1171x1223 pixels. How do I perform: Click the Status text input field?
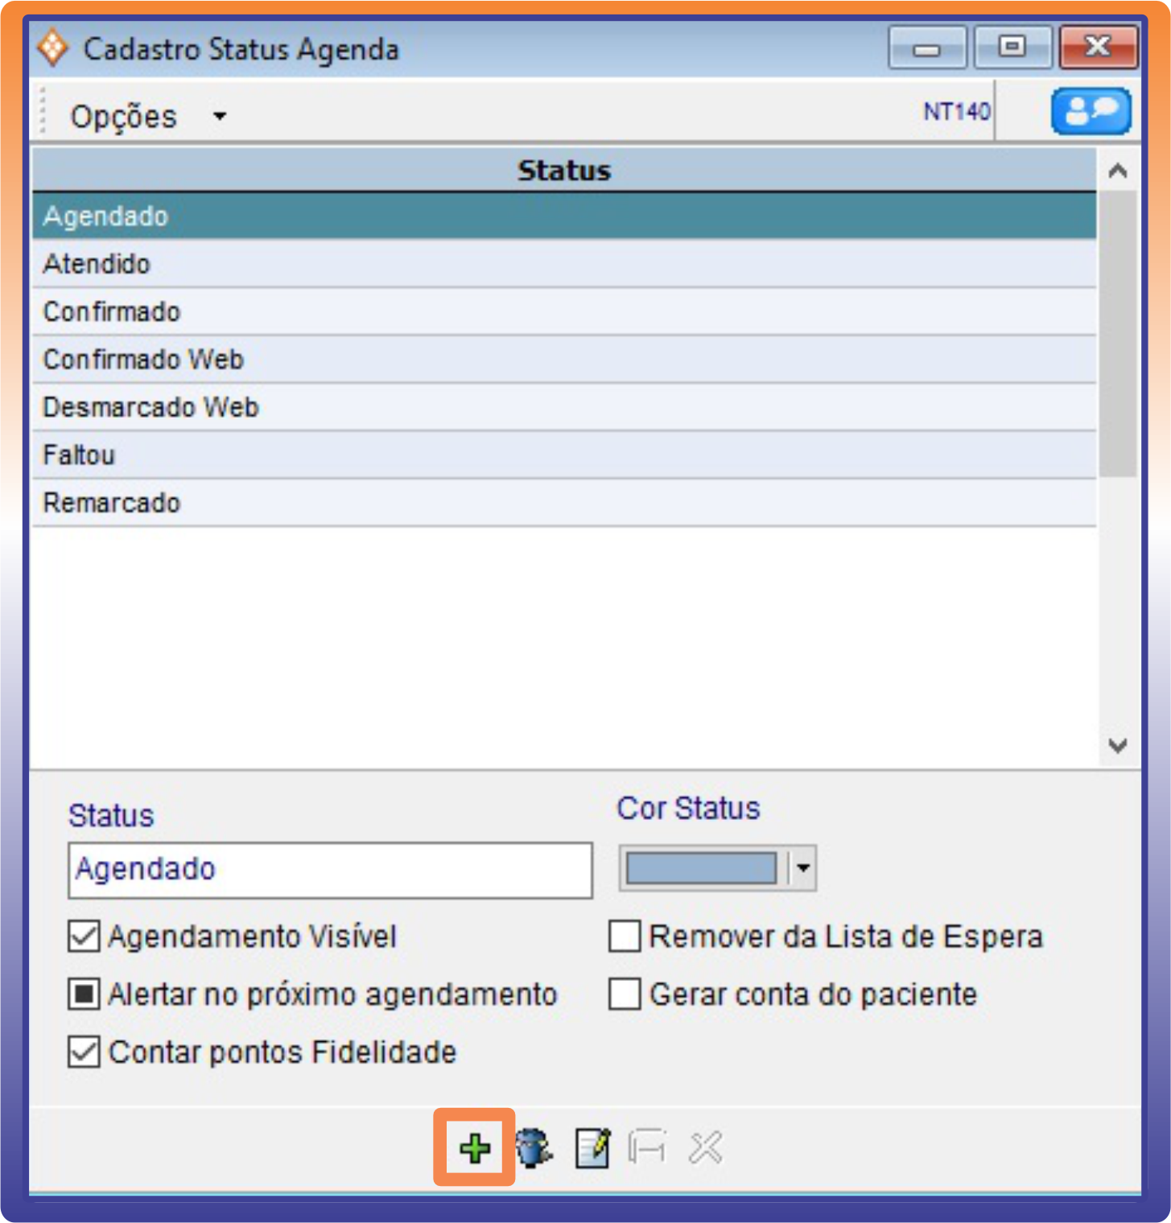coord(330,870)
